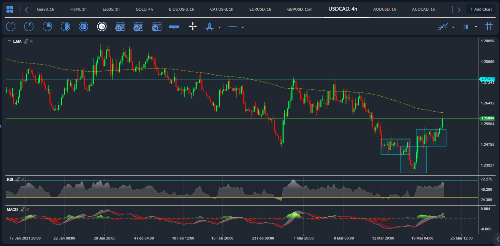
Task: Switch to the CAT.US-d, 1h tab
Action: pyautogui.click(x=222, y=9)
